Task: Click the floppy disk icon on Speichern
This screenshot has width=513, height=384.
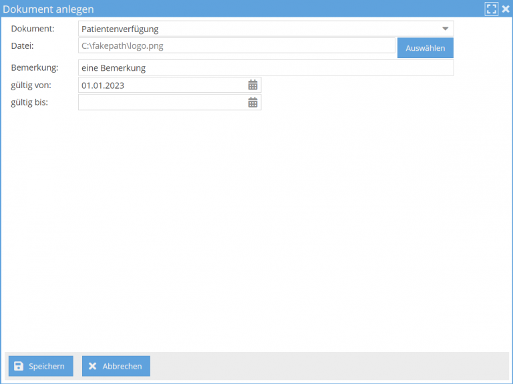Action: point(19,366)
